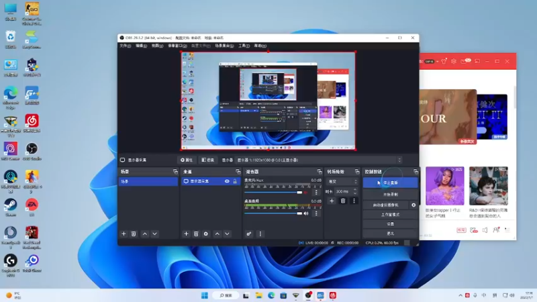Open the OBS Studio desktop shortcut

(x=32, y=151)
